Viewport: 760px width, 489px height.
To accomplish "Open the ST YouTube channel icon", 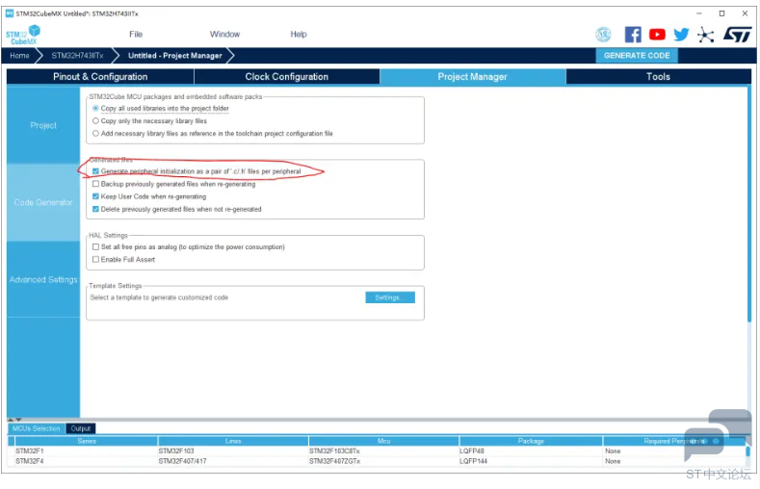I will 657,35.
